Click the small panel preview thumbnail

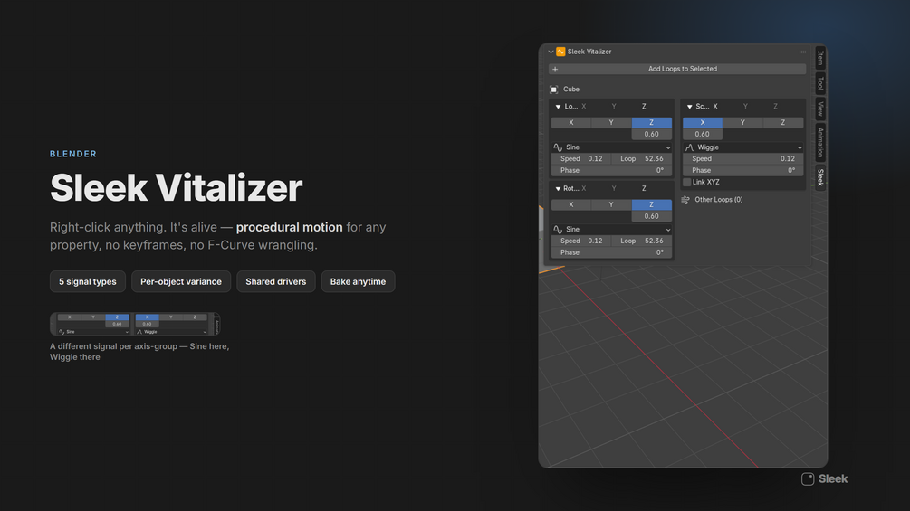click(x=135, y=324)
